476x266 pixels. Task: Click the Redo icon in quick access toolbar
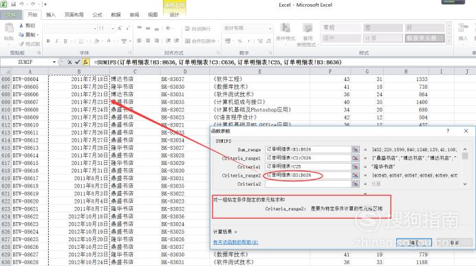(33, 4)
